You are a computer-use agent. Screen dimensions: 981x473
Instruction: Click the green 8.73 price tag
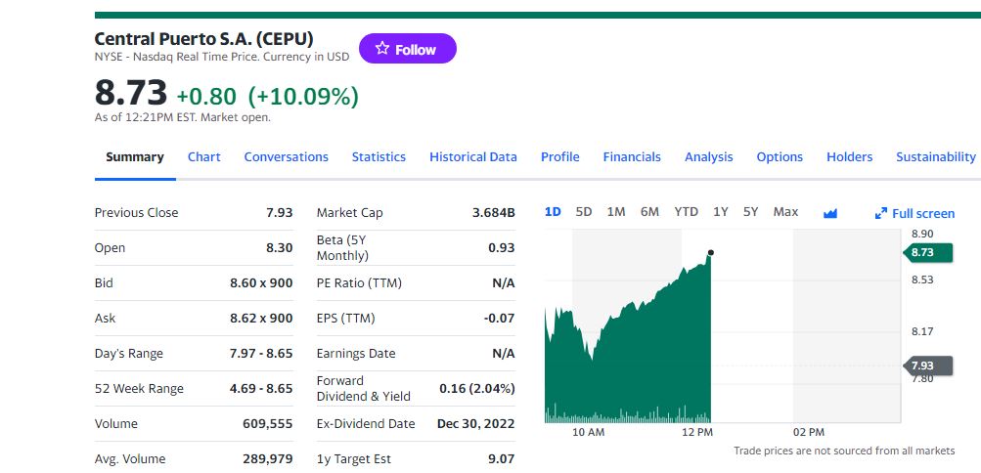(x=928, y=252)
